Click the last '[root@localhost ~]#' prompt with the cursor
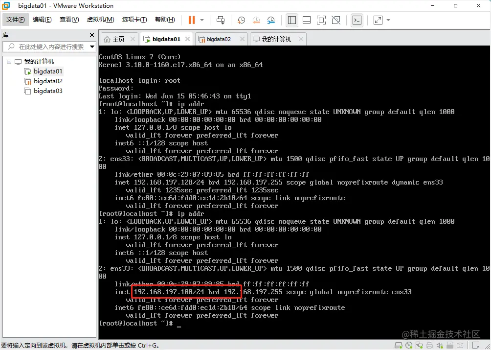Viewport: 491px width, 350px height. pyautogui.click(x=140, y=324)
